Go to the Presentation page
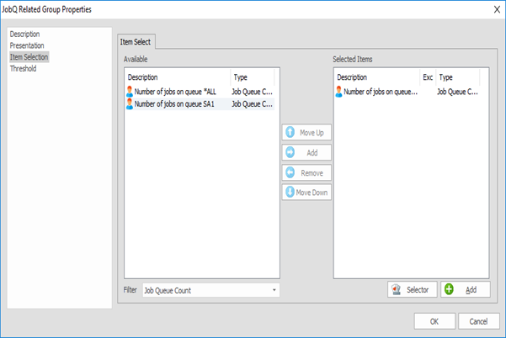Viewport: 506px width, 338px height. click(x=27, y=45)
